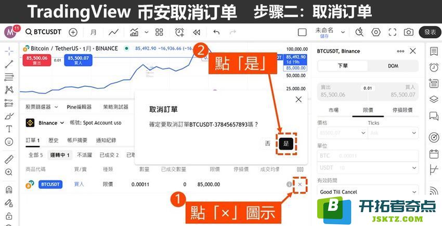This screenshot has width=442, height=226.
Task: Open order info icon in BTCUSDT row
Action: tap(289, 184)
